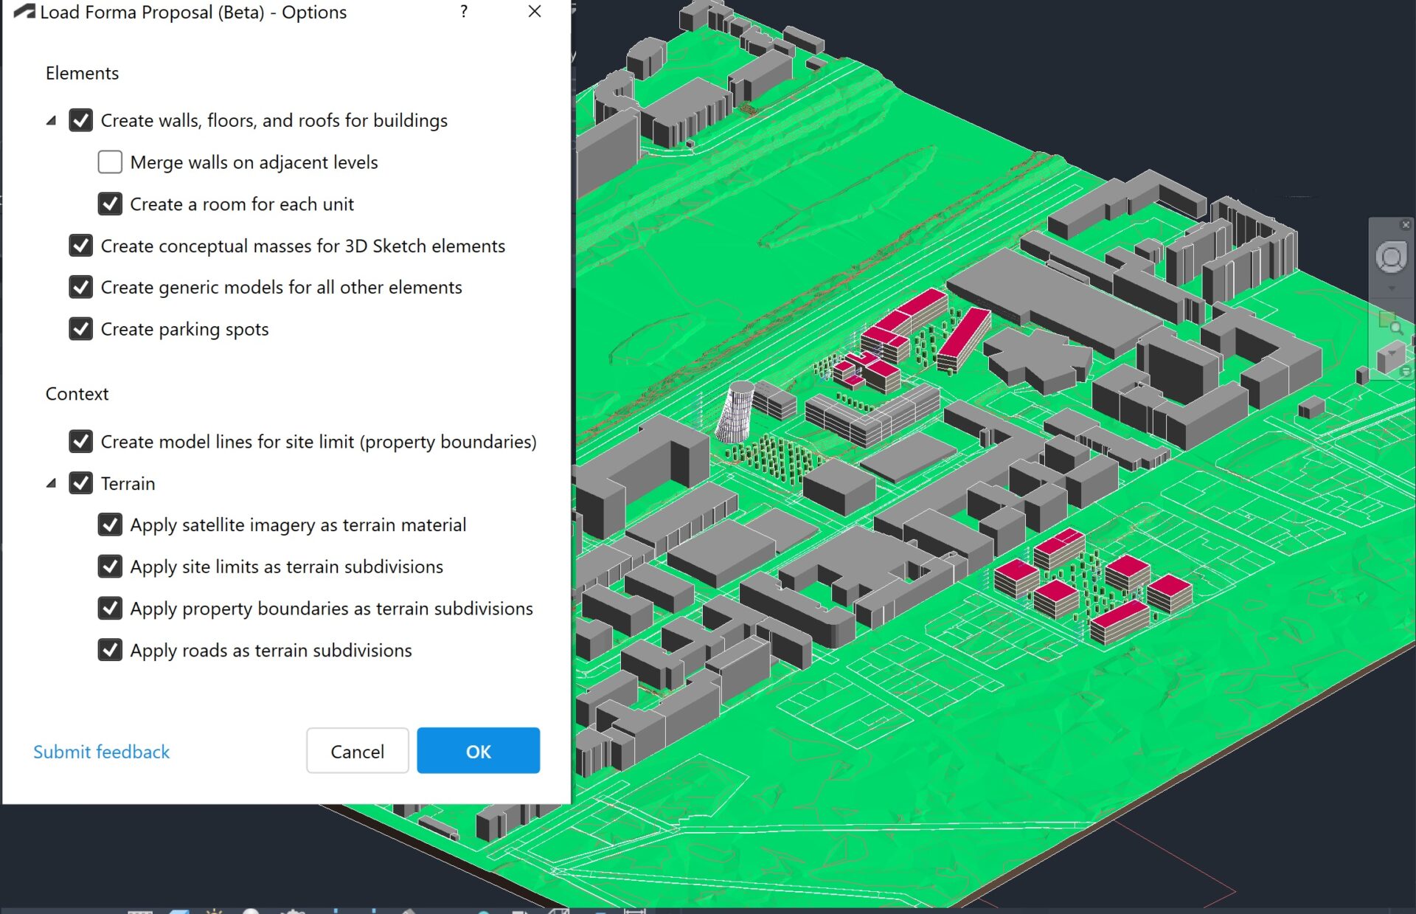Image resolution: width=1416 pixels, height=914 pixels.
Task: Check Merge walls on adjacent levels
Action: click(110, 162)
